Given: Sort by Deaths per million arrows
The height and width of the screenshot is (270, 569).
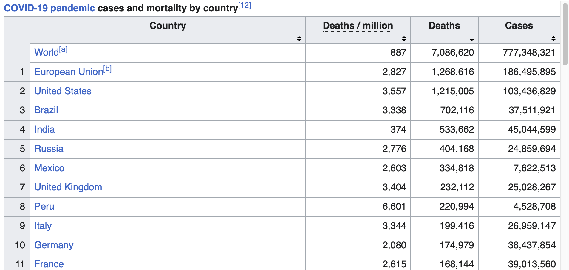Looking at the screenshot, I should click(x=404, y=39).
